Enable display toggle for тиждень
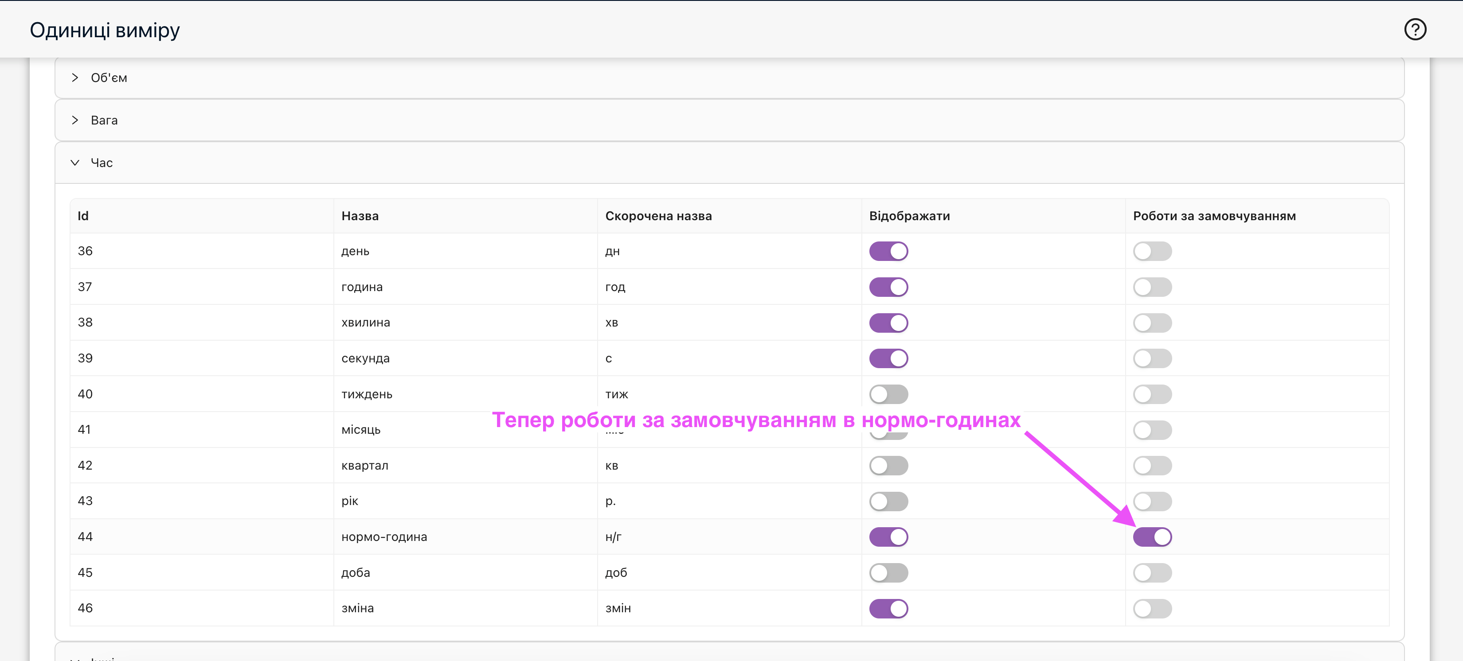This screenshot has height=661, width=1463. pyautogui.click(x=888, y=394)
